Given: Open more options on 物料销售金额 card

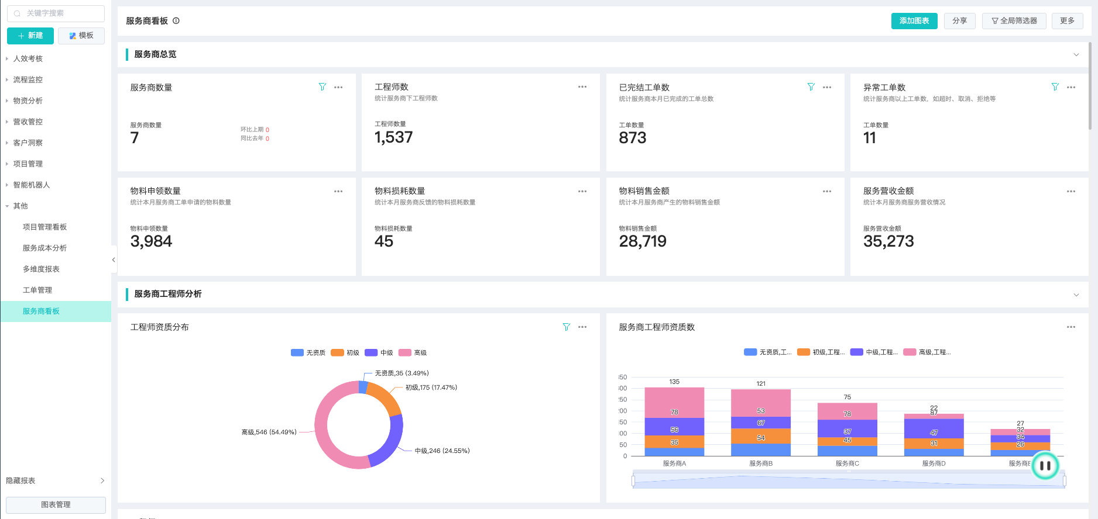Looking at the screenshot, I should 827,191.
